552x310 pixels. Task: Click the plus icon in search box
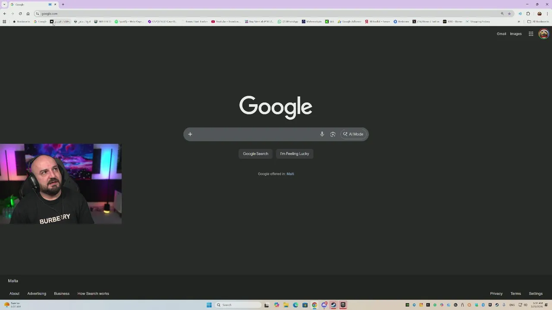tap(190, 134)
